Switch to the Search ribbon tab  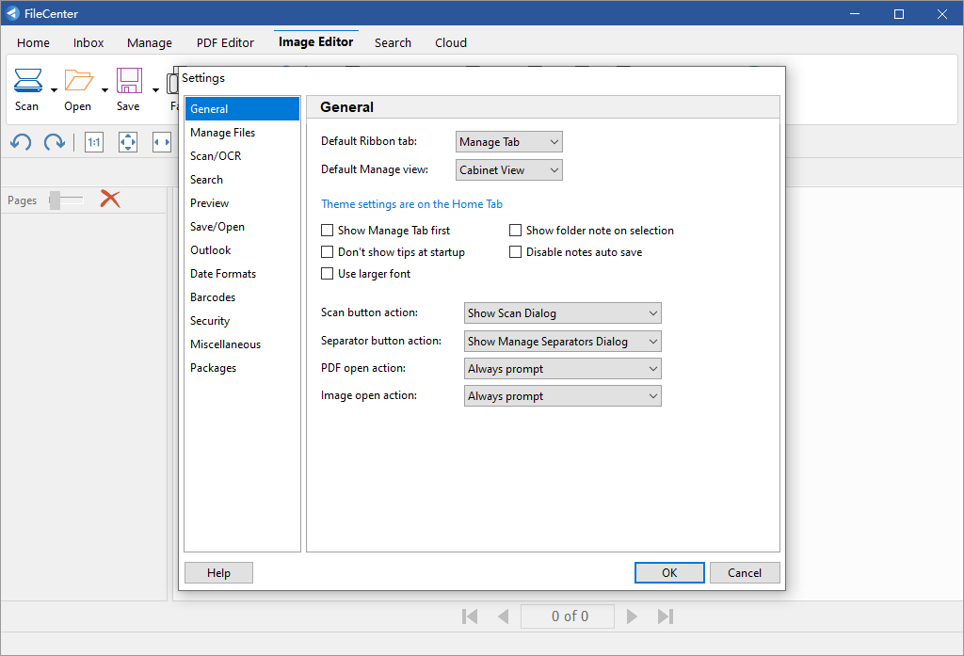pyautogui.click(x=393, y=43)
